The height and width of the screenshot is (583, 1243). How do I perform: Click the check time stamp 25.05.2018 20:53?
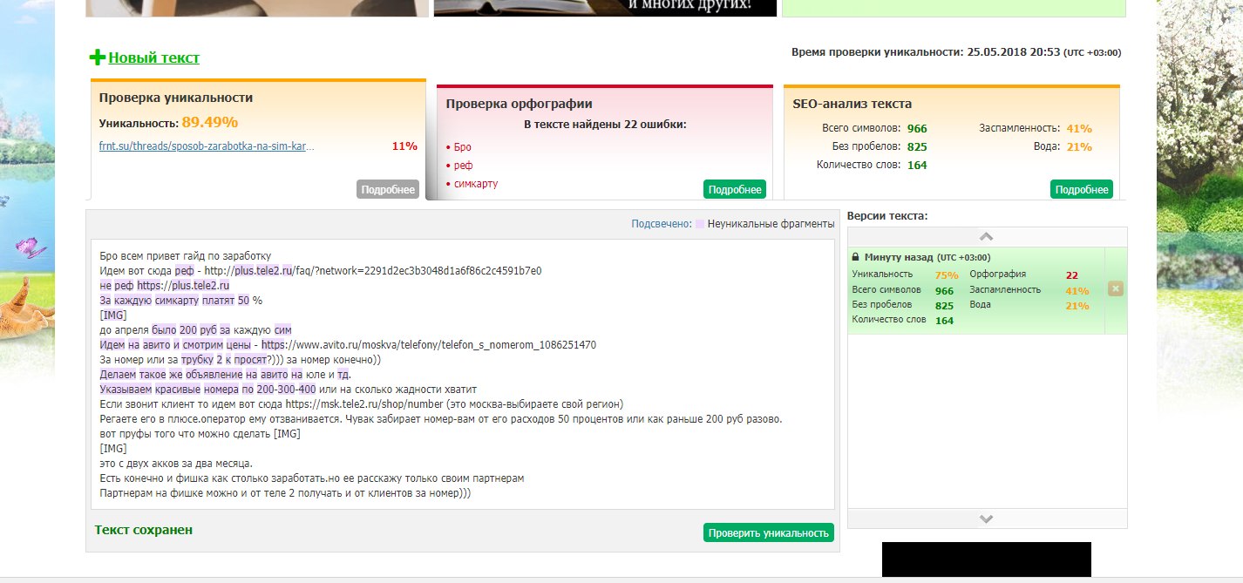pos(1014,52)
